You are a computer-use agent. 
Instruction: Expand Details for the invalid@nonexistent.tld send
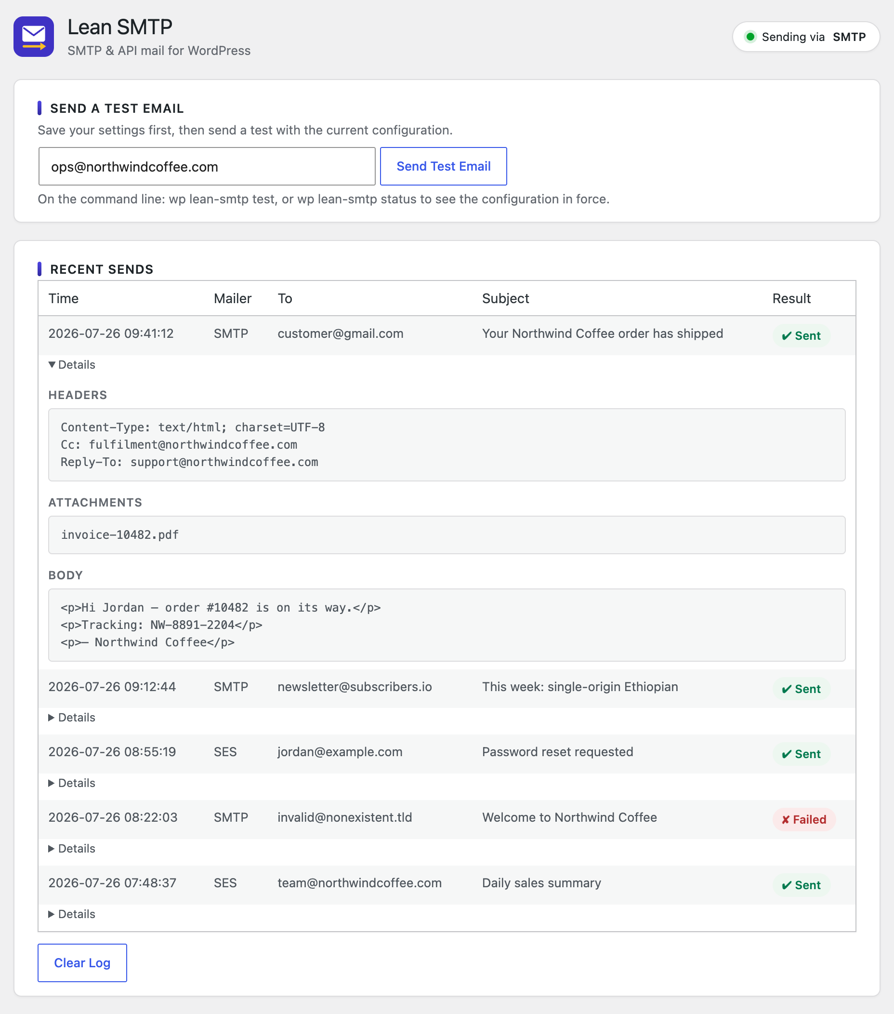72,848
